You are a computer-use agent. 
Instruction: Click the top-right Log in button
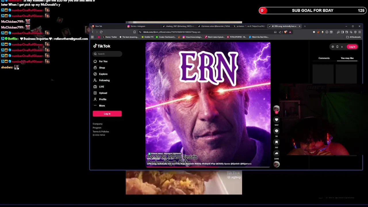352,47
